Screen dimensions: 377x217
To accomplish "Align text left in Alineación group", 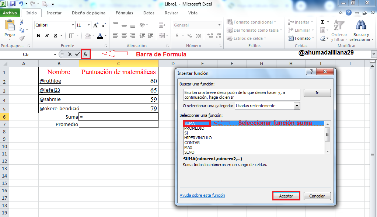I will click(x=116, y=36).
